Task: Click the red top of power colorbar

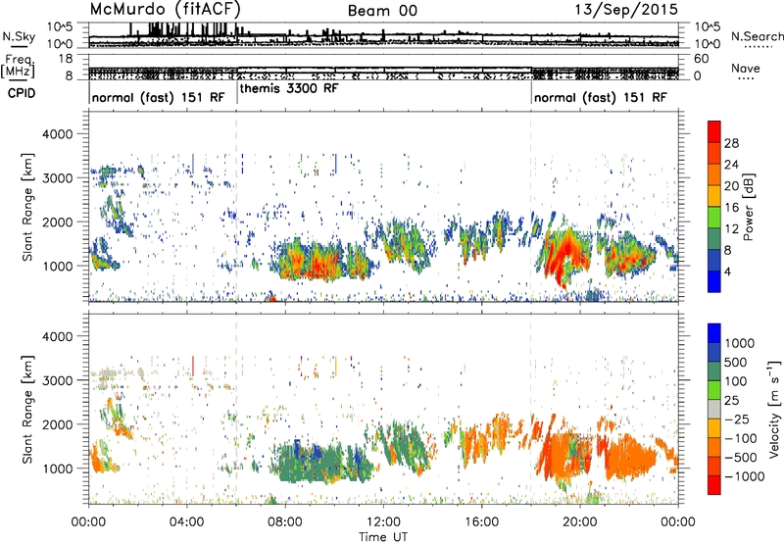Action: coord(714,131)
